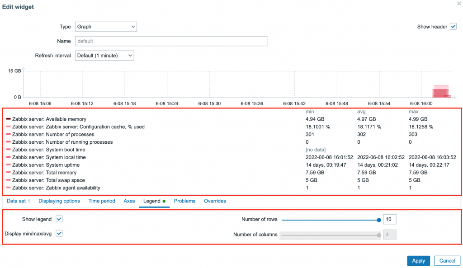Screen dimensions: 463x268
Task: Go to the Time period tab
Action: pos(102,201)
